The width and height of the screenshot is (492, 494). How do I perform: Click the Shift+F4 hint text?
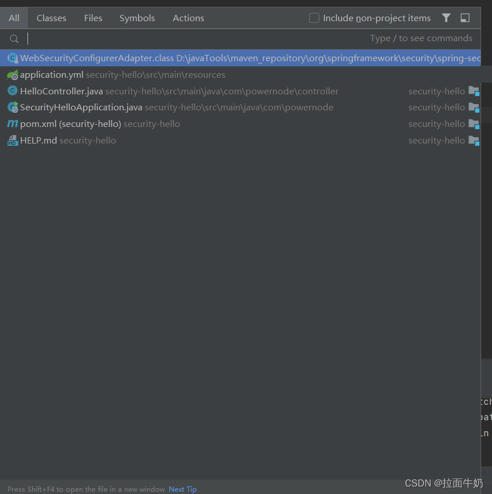(x=86, y=489)
